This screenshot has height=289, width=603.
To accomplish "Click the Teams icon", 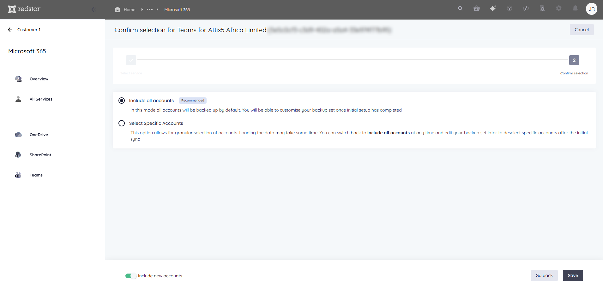I will click(x=18, y=175).
